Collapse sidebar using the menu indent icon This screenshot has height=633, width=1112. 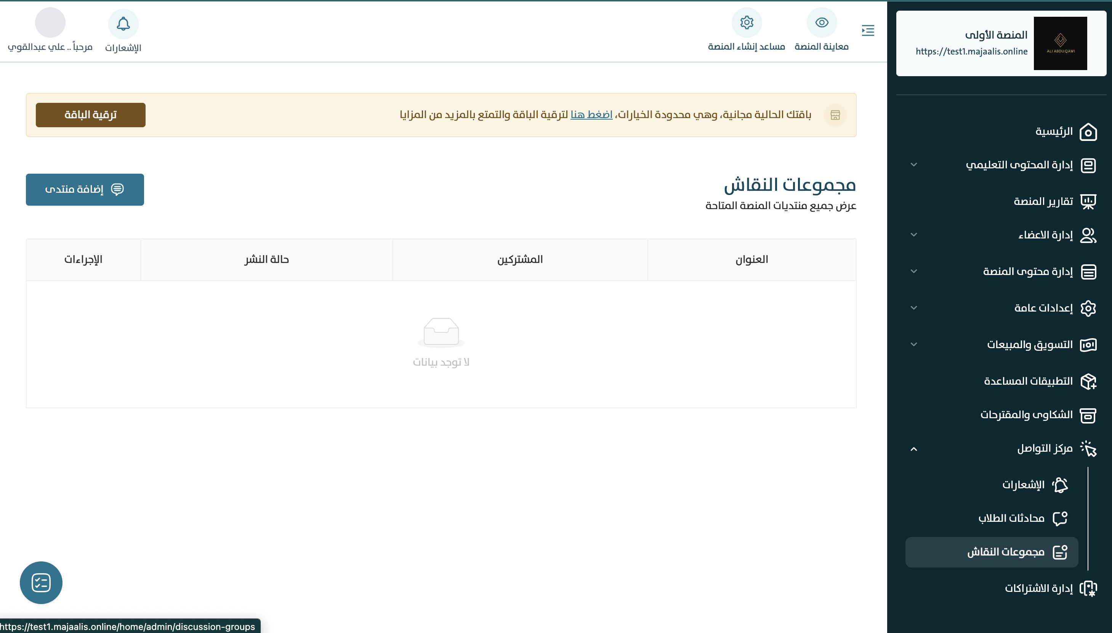[x=868, y=30]
